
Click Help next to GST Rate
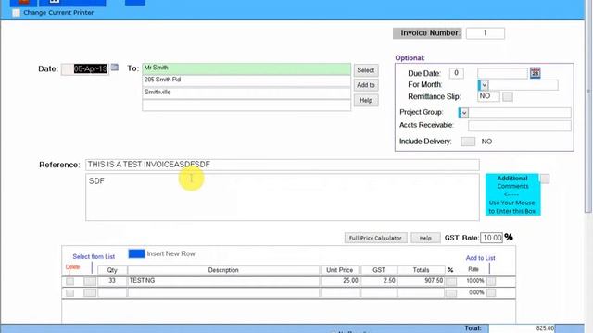pyautogui.click(x=425, y=238)
